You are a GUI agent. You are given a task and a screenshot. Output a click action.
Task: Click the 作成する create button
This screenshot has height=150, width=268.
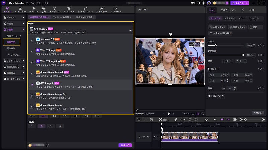coord(125,145)
